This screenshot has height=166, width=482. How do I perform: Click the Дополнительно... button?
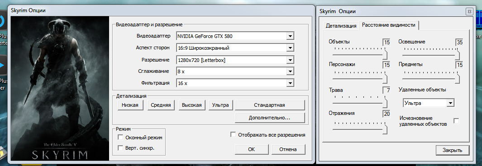pos(270,118)
